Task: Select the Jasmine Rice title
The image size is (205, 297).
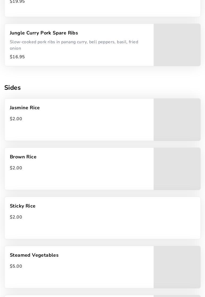Action: coord(25,108)
